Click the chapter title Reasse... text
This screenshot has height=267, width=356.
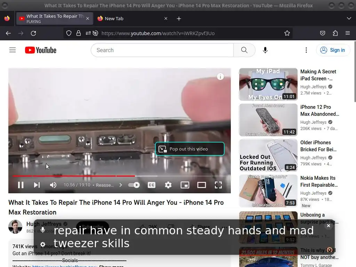click(x=105, y=185)
